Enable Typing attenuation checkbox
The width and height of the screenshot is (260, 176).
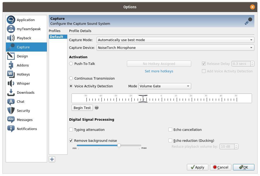(71, 130)
